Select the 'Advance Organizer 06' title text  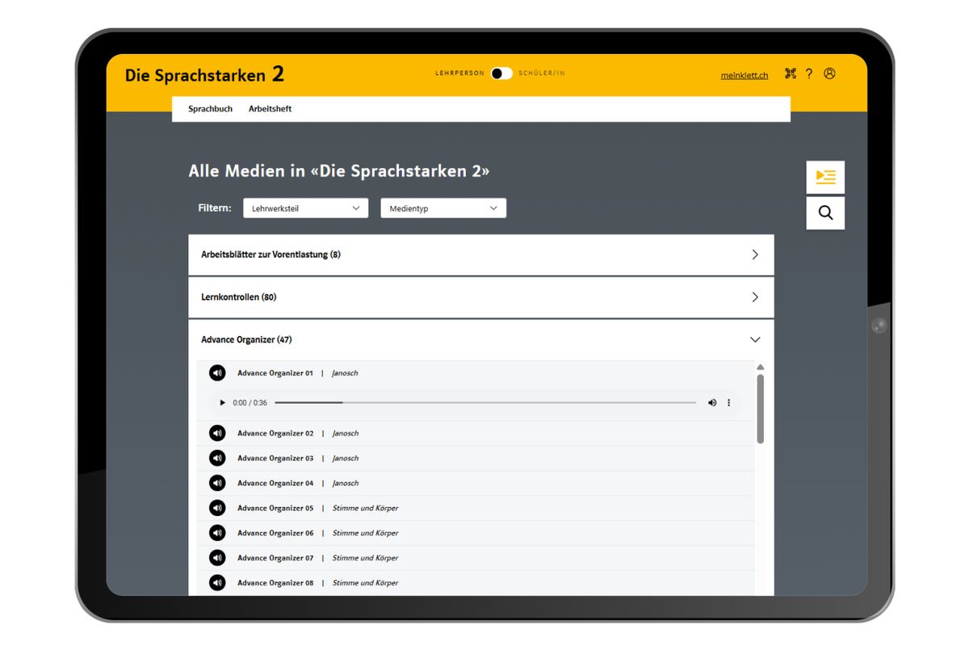(x=275, y=533)
